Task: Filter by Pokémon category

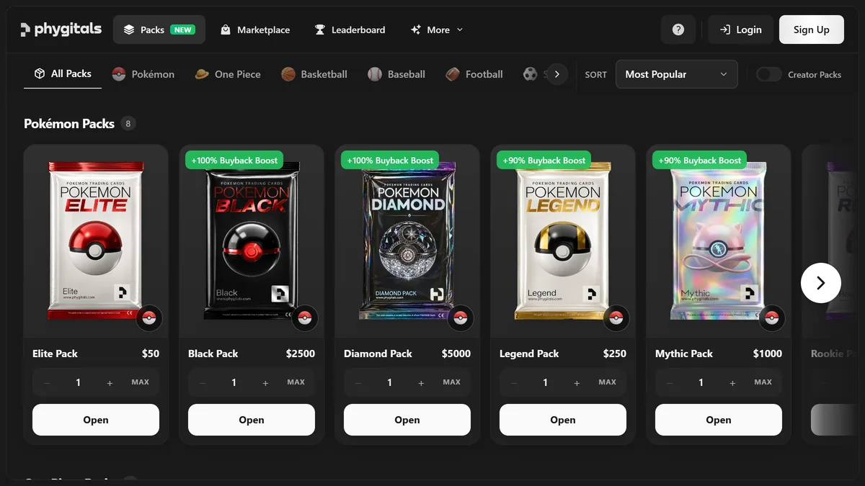Action: point(143,74)
